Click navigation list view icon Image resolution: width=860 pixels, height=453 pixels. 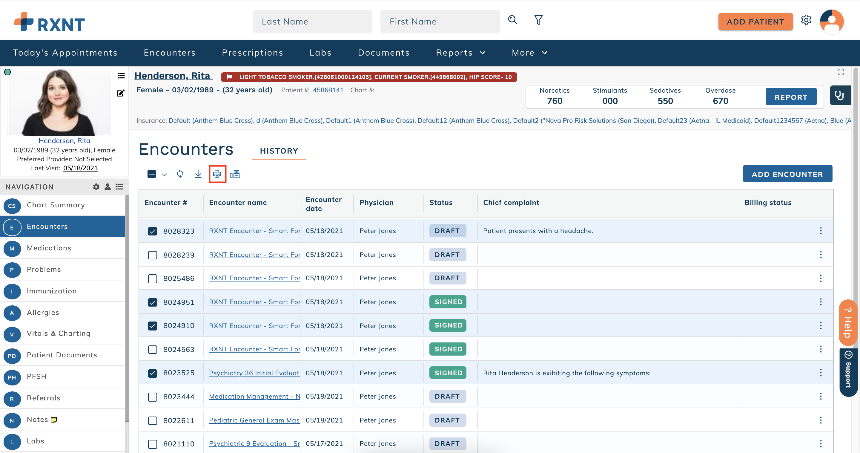coord(119,187)
